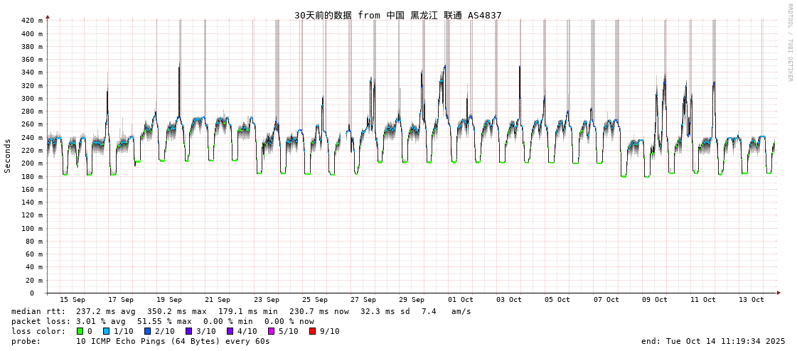Click the 420 m y-axis label
Screen dimensions: 797x351
[x=31, y=21]
